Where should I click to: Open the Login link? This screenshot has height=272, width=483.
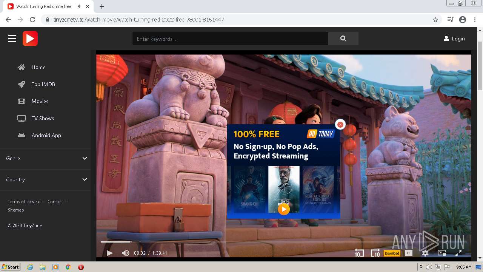point(454,39)
